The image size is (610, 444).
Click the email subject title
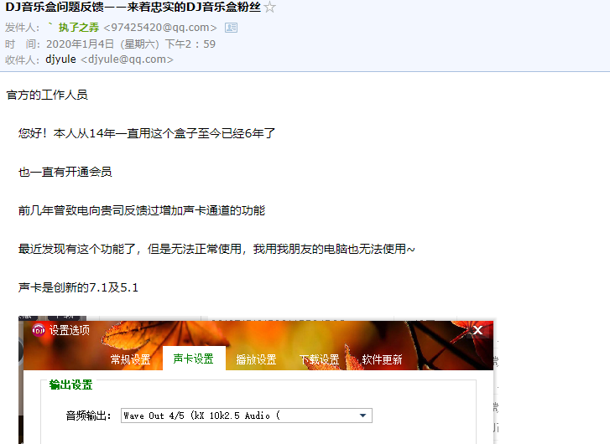(x=133, y=7)
